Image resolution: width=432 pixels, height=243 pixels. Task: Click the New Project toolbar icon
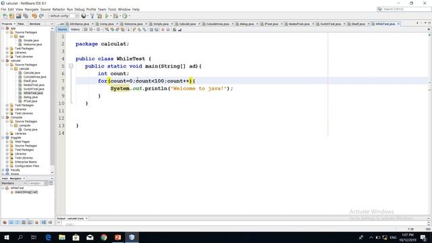[x=12, y=16]
